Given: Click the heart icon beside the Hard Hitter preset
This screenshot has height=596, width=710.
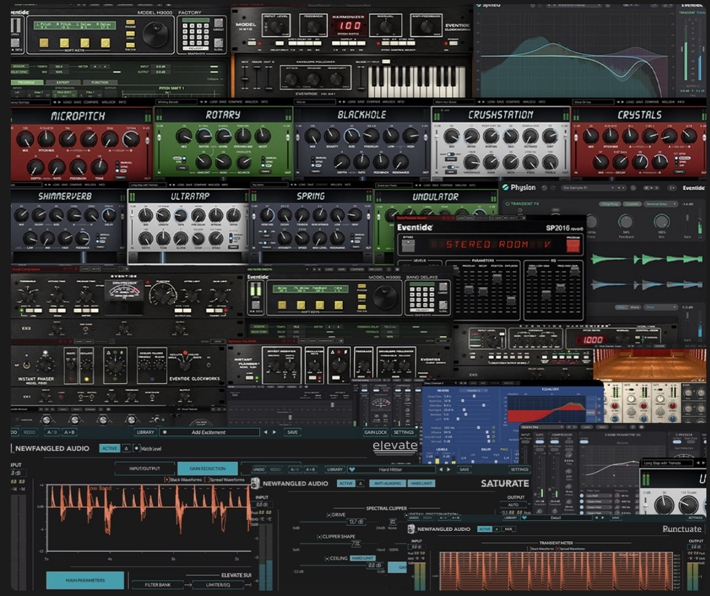Looking at the screenshot, I should 352,469.
